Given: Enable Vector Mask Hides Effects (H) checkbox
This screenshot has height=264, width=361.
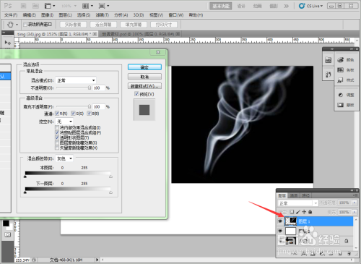Looking at the screenshot, I should (57, 148).
